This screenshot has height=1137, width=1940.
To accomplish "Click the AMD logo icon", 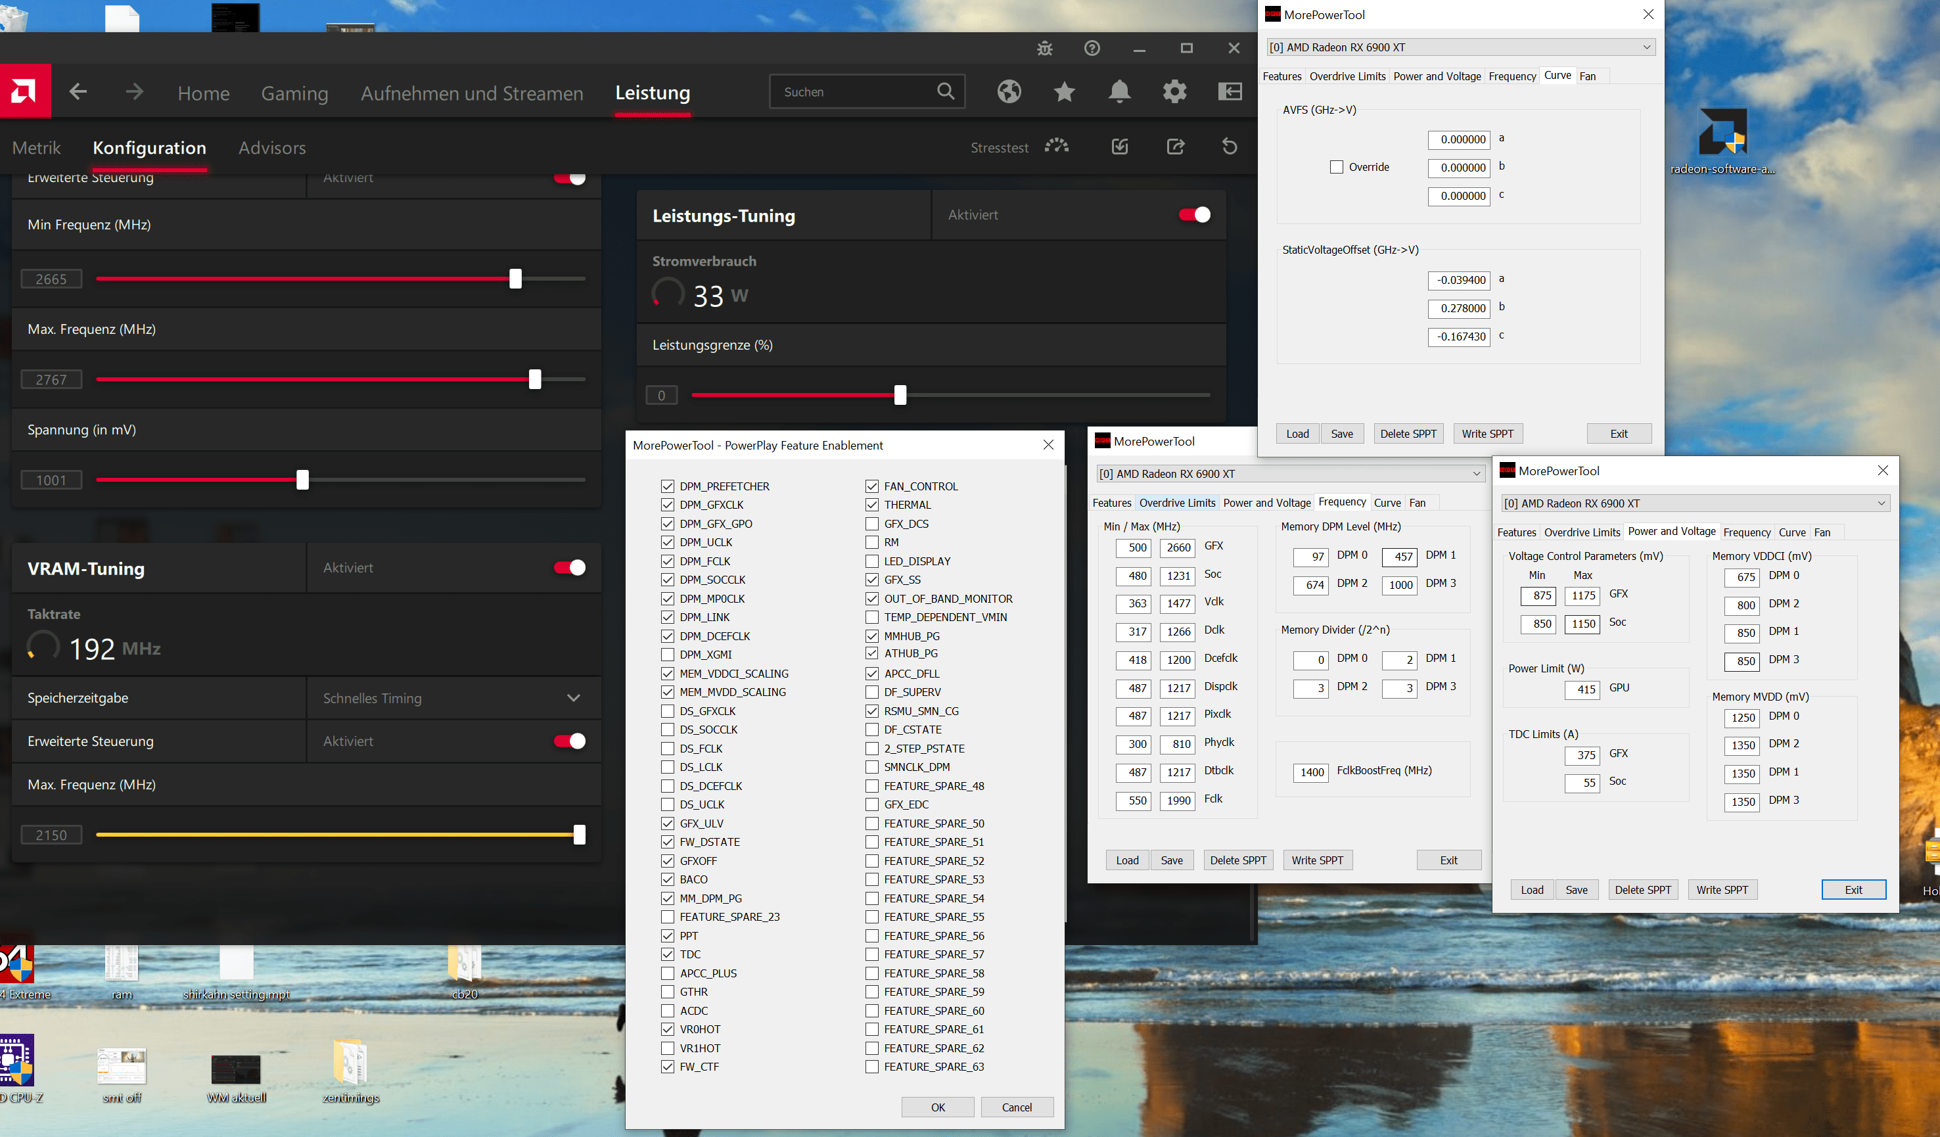I will pyautogui.click(x=24, y=91).
